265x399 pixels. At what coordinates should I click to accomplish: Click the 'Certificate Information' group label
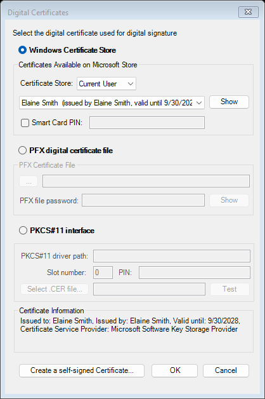[x=51, y=311]
